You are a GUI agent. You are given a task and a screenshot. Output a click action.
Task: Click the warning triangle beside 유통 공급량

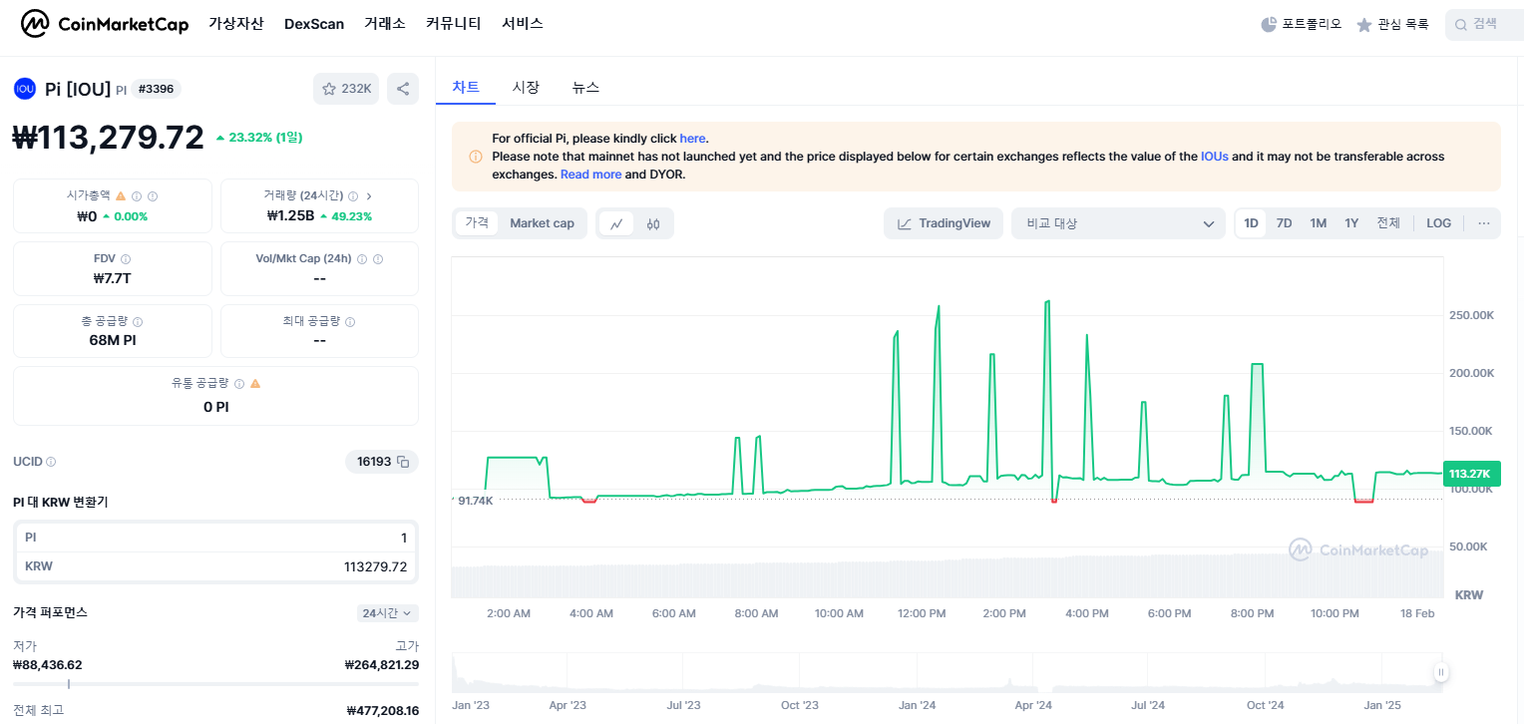tap(255, 383)
